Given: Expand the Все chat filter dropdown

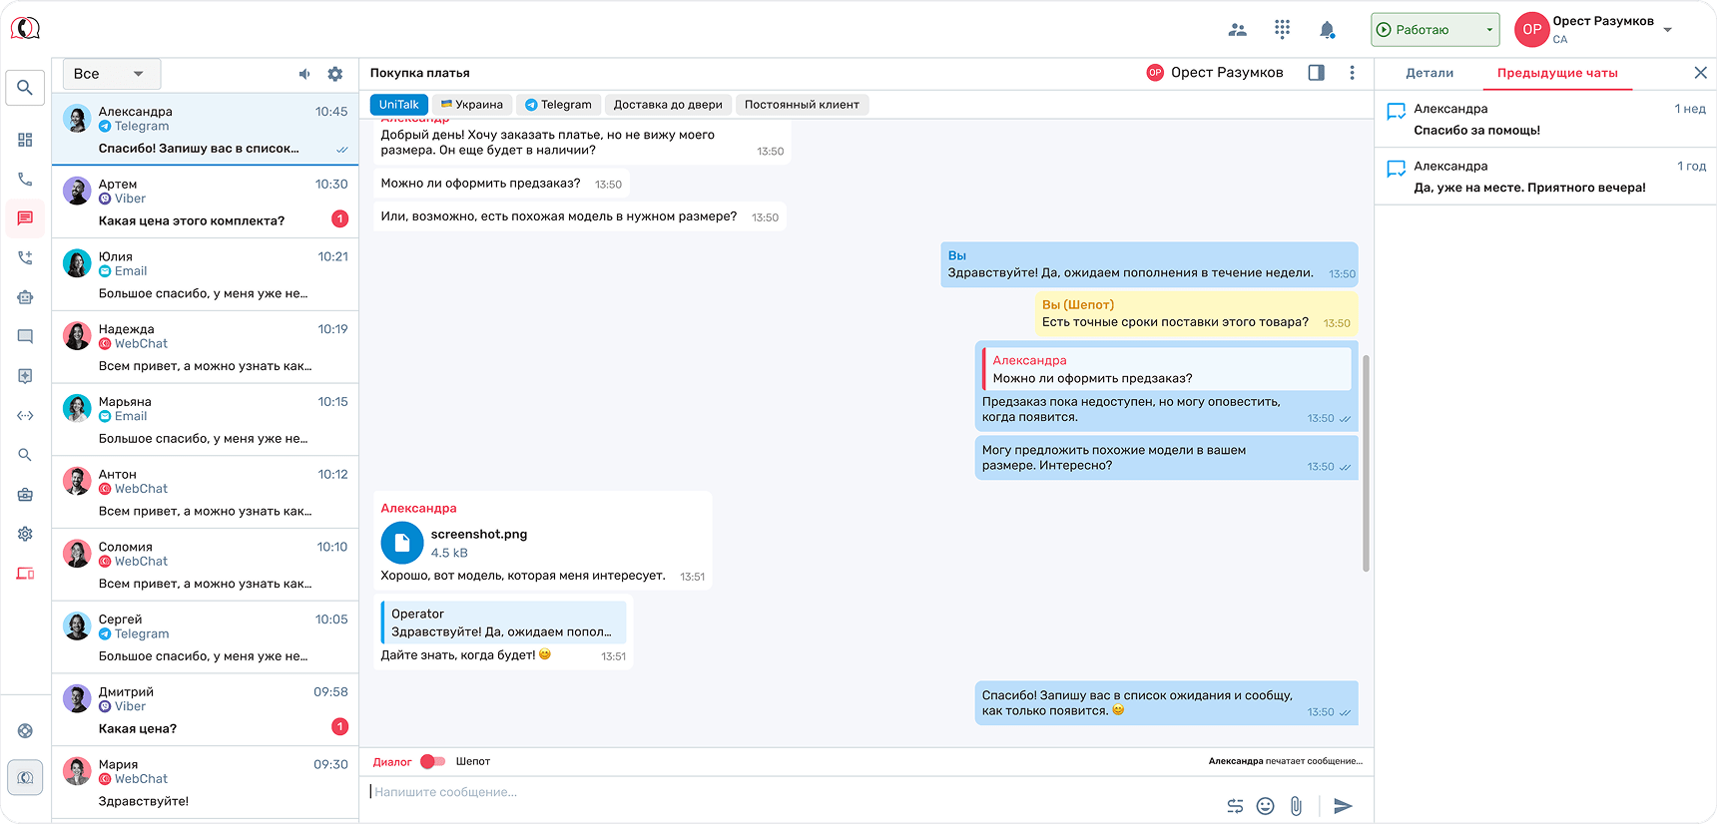Looking at the screenshot, I should pos(111,74).
